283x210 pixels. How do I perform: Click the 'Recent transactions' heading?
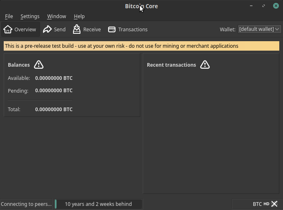171,65
